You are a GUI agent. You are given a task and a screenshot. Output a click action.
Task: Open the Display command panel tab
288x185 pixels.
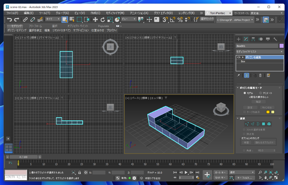coord(268,39)
